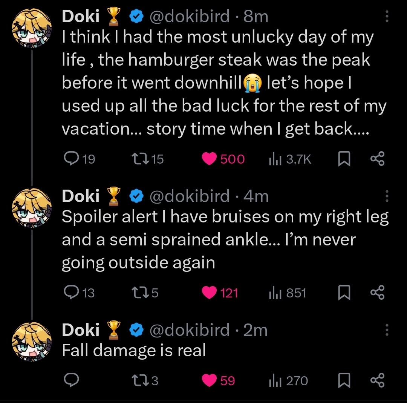Reply to the sprained ankle tweet
The image size is (407, 403).
(71, 293)
